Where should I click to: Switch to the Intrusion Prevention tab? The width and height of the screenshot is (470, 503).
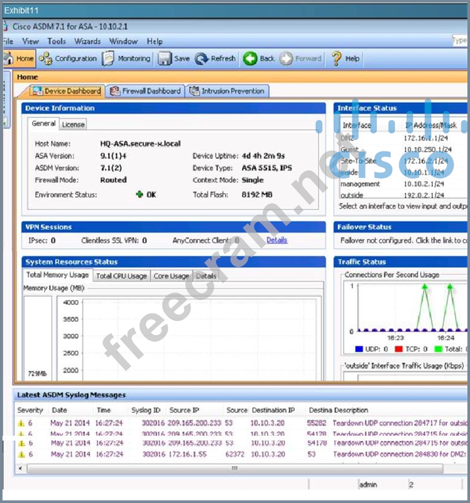click(227, 91)
